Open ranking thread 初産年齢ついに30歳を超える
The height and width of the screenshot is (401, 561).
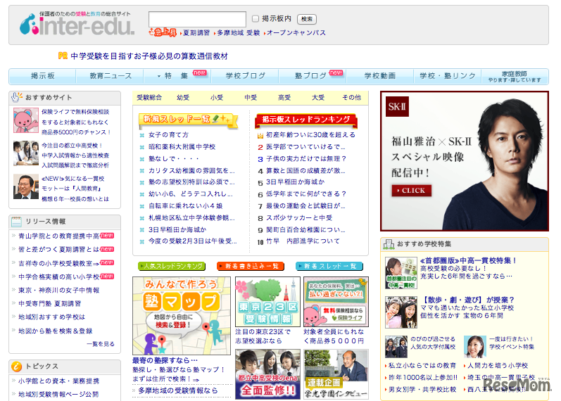click(x=311, y=135)
